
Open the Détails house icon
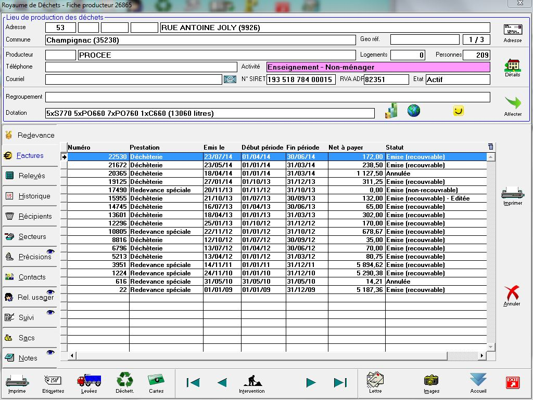512,66
